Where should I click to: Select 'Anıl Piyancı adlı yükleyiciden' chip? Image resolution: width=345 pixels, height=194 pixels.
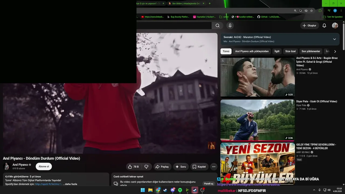click(x=252, y=51)
